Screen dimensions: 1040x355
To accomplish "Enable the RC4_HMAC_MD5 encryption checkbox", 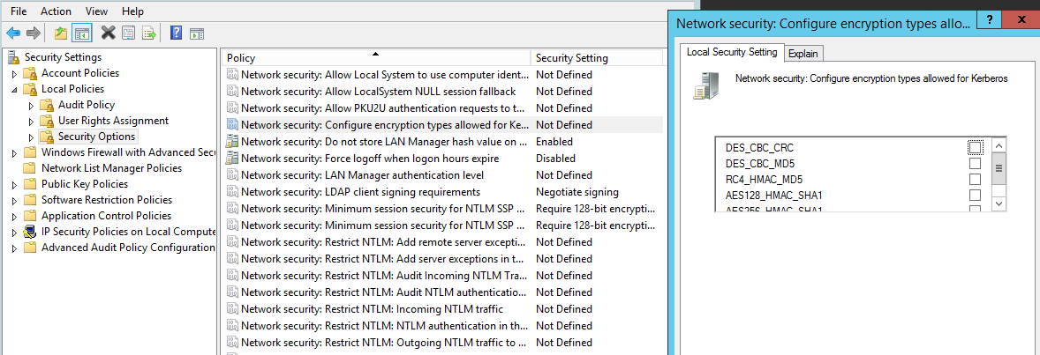I will click(975, 180).
